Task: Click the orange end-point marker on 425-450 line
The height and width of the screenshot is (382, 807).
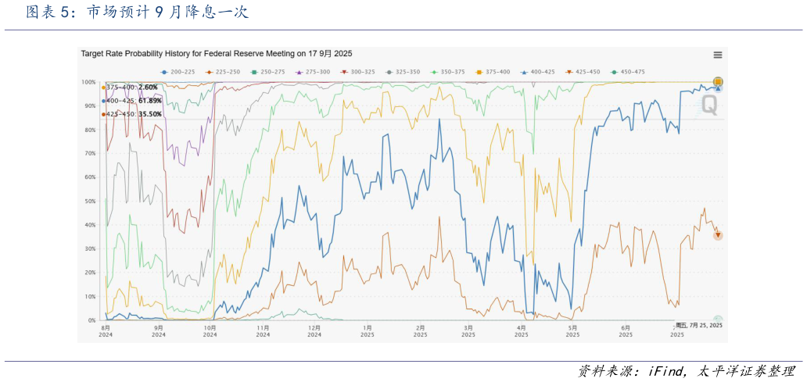Action: pos(718,235)
